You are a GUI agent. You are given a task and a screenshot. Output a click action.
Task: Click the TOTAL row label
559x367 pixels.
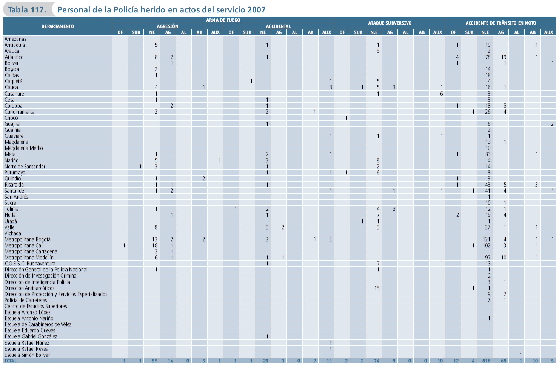pyautogui.click(x=11, y=361)
